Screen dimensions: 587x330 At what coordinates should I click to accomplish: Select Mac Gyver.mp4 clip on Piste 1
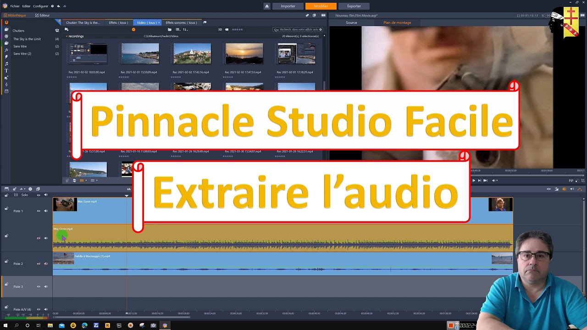point(282,211)
